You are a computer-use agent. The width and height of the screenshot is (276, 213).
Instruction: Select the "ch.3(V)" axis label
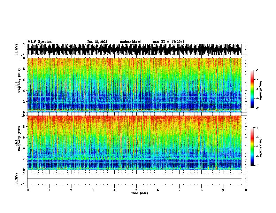click(x=16, y=179)
